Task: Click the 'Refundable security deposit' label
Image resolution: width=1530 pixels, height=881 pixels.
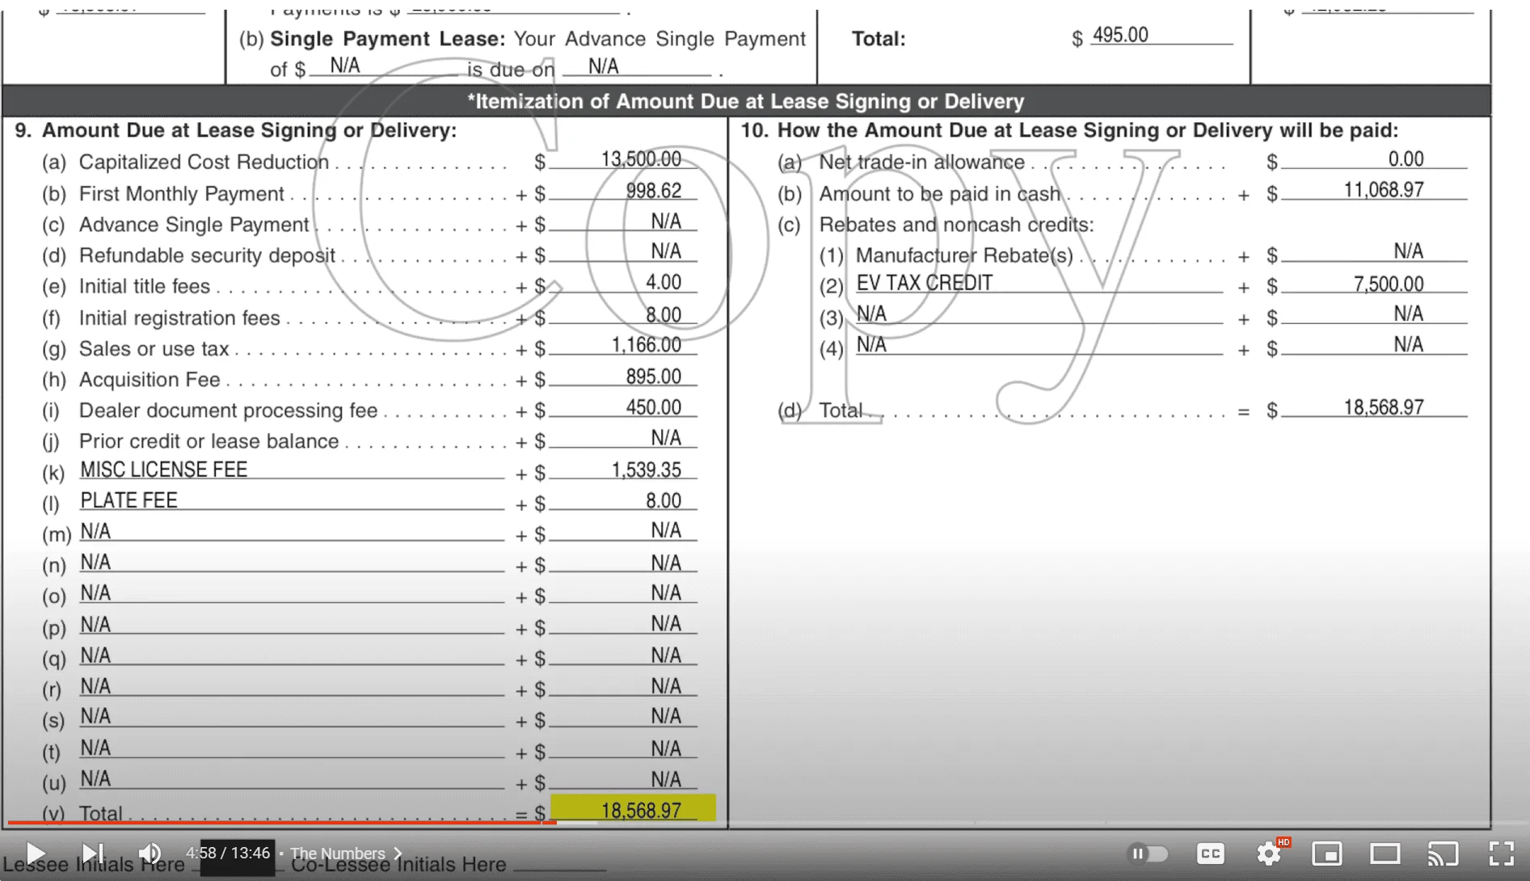Action: (x=207, y=255)
